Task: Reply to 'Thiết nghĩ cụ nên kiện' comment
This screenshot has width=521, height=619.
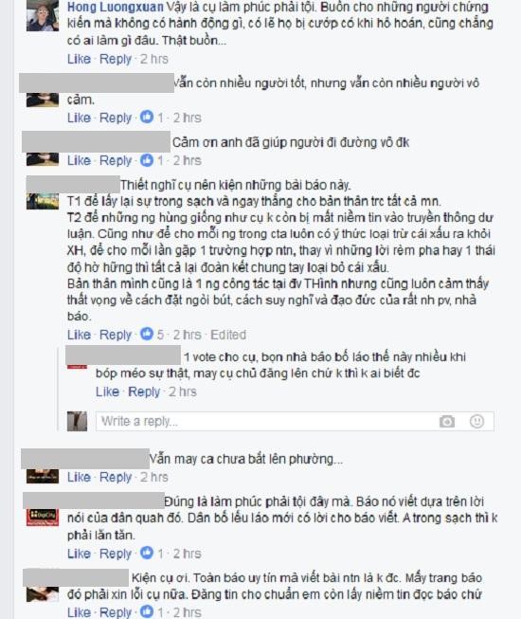Action: 116,335
